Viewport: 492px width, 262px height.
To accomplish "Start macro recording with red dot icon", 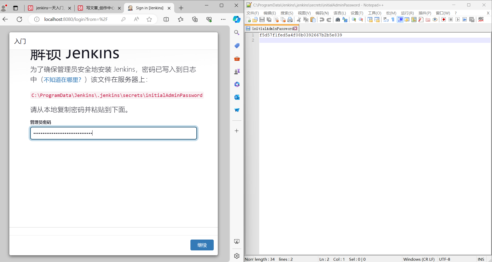I will tap(444, 20).
